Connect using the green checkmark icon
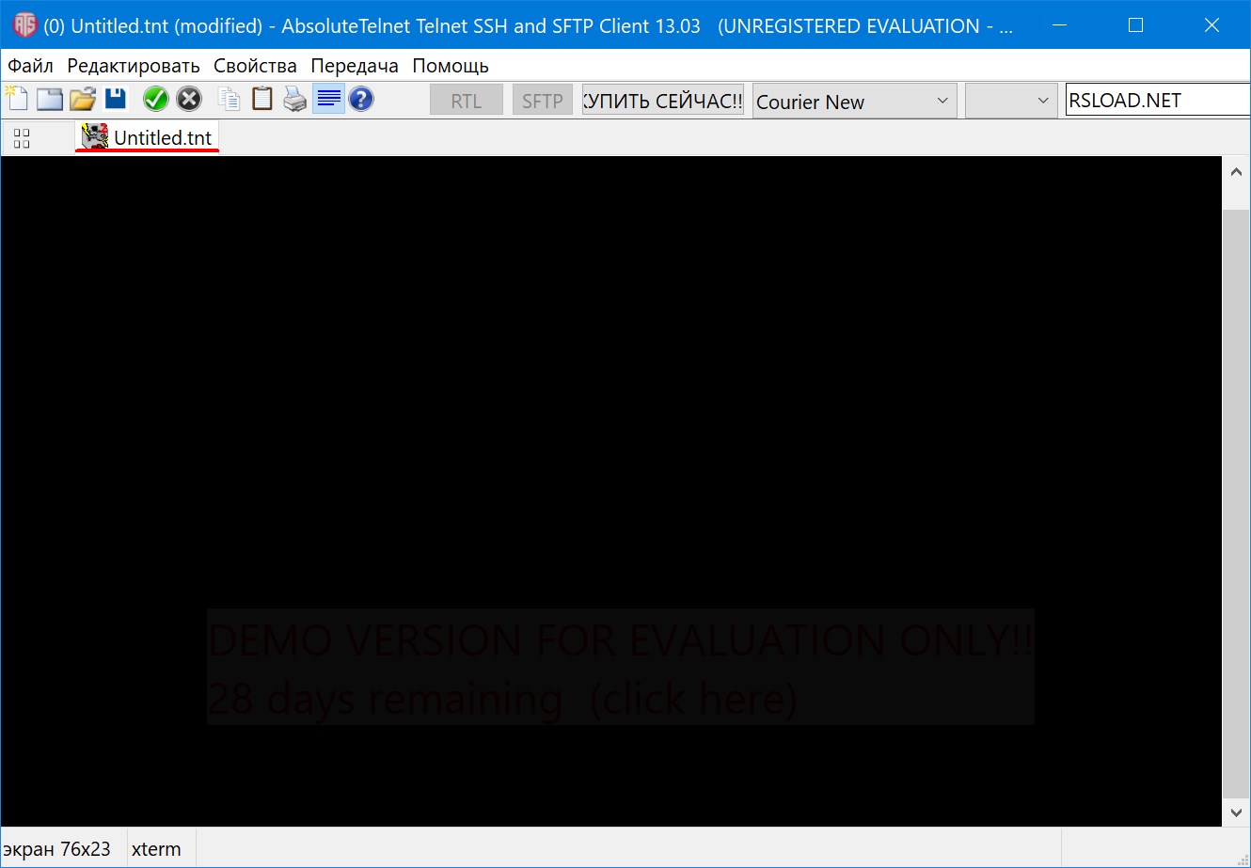The width and height of the screenshot is (1251, 868). [156, 99]
